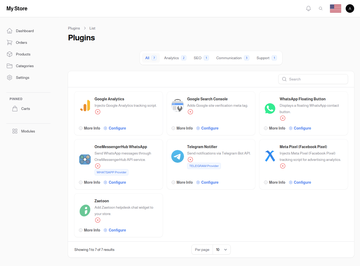Open the notifications bell icon

(x=308, y=8)
